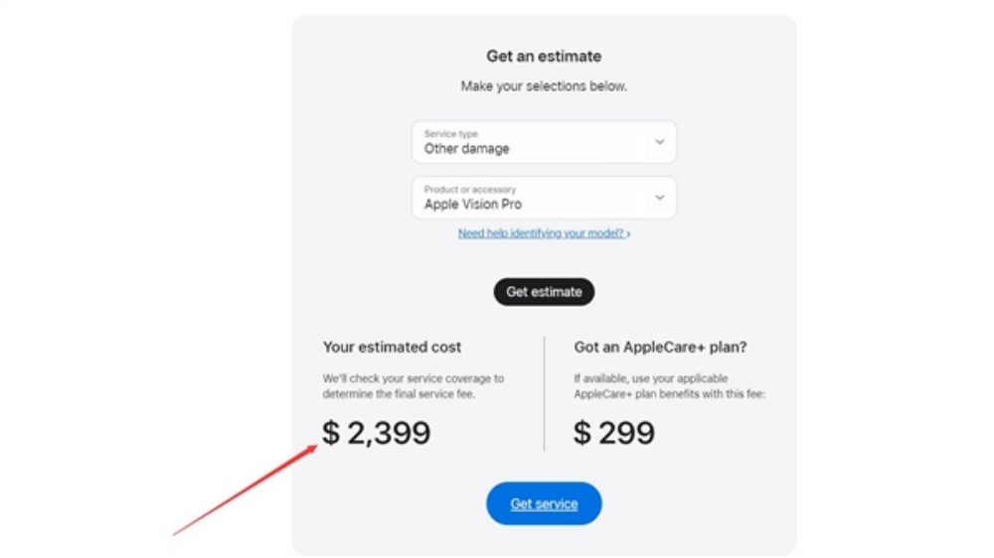The height and width of the screenshot is (558, 994).
Task: Expand the Product or accessory chevron
Action: pos(659,198)
